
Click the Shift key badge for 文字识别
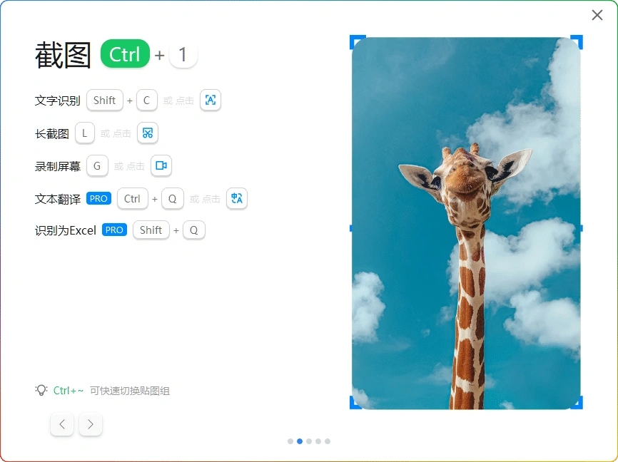pyautogui.click(x=104, y=101)
